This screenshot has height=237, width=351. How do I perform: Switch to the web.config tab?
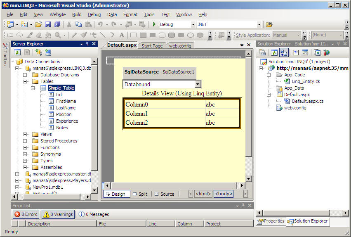click(x=180, y=46)
